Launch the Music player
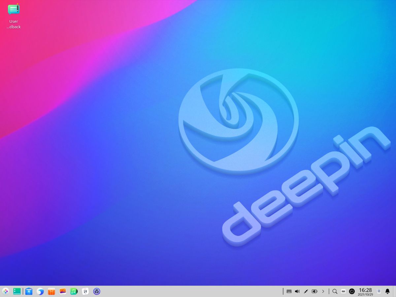The image size is (396, 297). [x=74, y=291]
